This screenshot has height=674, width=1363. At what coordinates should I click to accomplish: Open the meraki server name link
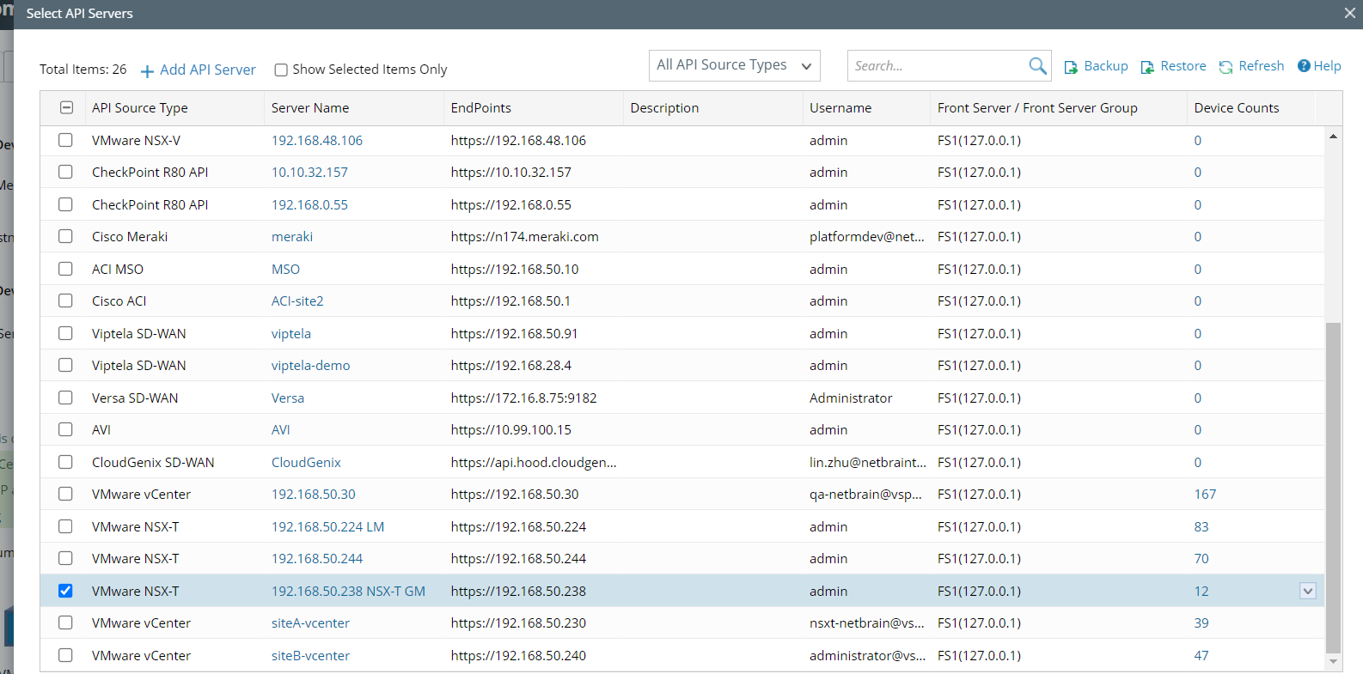(x=292, y=236)
